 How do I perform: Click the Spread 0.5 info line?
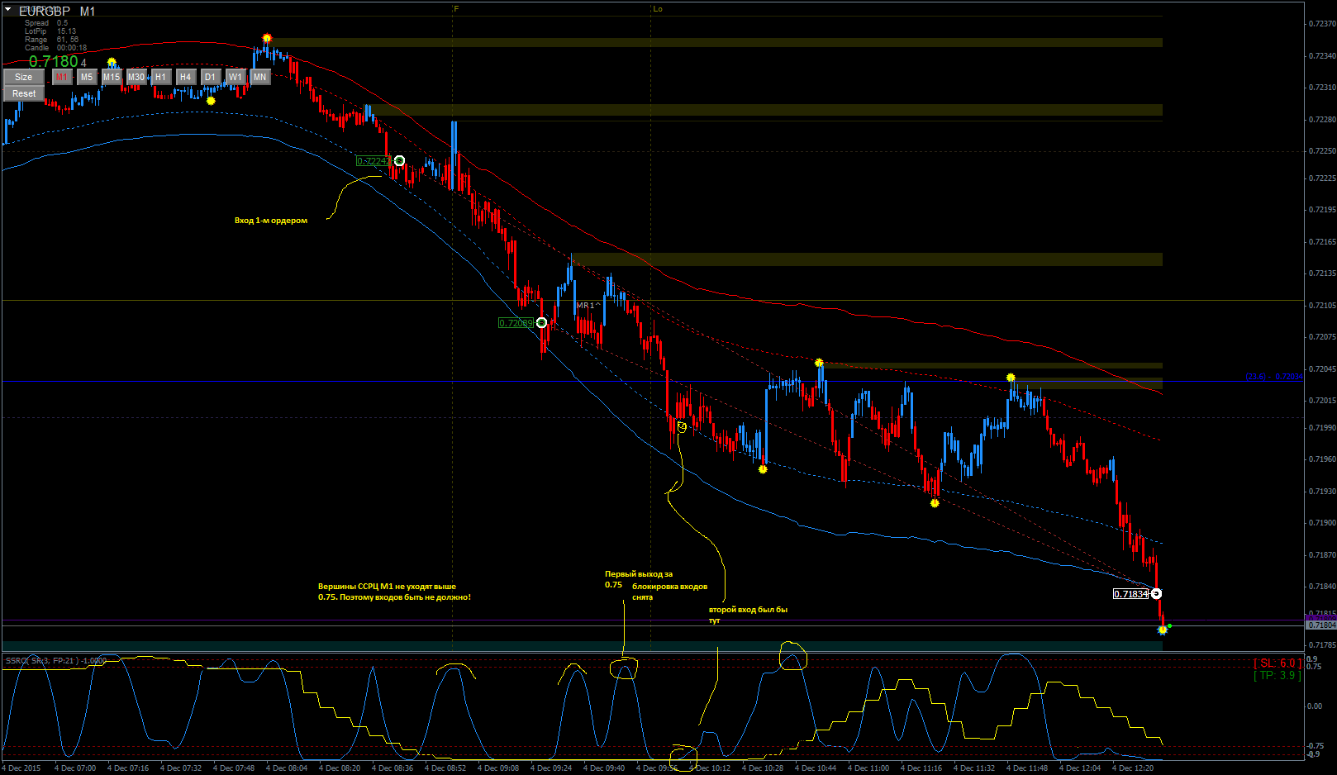click(x=46, y=23)
